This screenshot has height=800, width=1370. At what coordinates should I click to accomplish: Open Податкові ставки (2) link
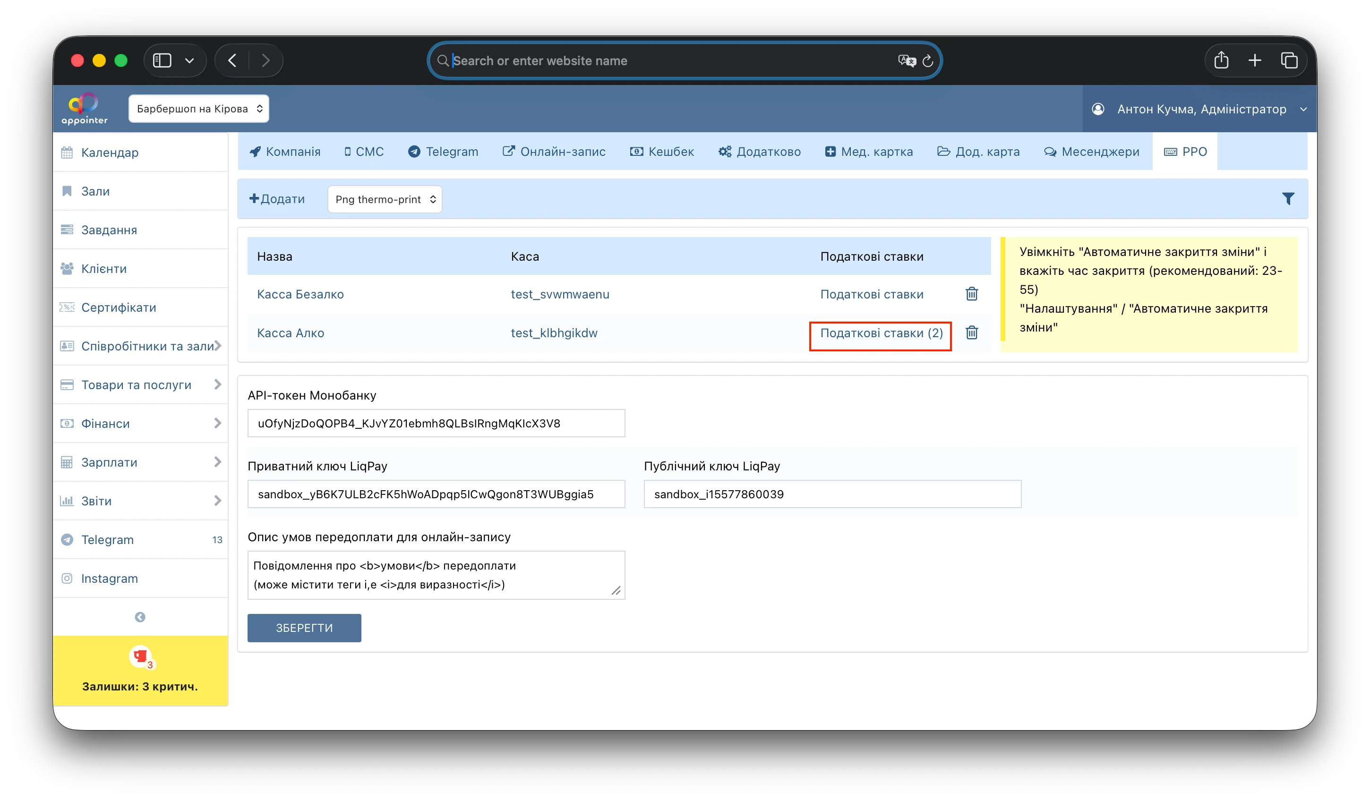(x=881, y=332)
